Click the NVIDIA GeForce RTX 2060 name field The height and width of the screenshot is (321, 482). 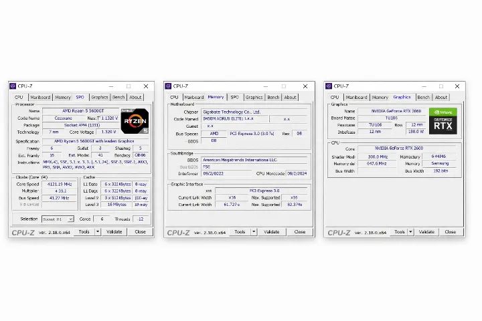coord(392,111)
